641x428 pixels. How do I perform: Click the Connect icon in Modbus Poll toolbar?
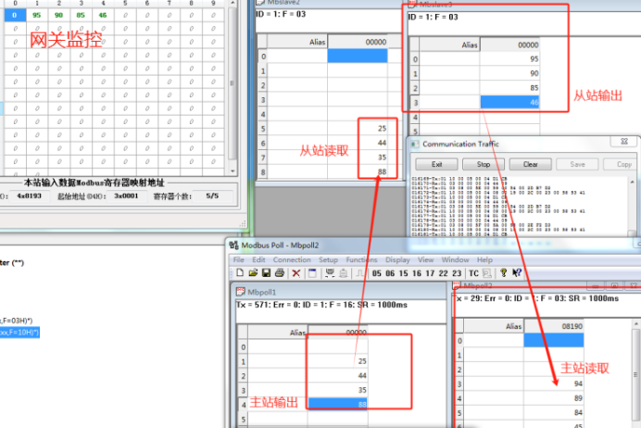click(330, 273)
